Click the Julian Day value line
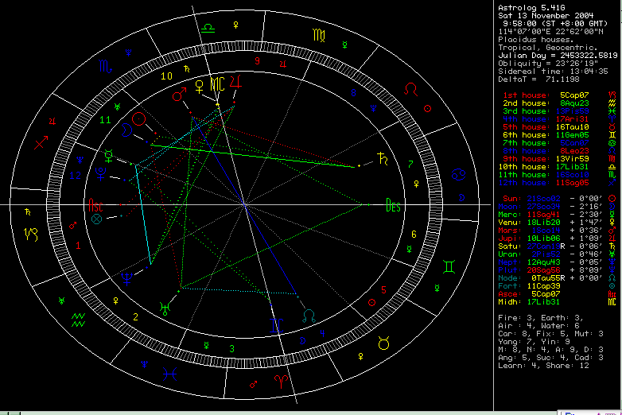 pyautogui.click(x=558, y=55)
